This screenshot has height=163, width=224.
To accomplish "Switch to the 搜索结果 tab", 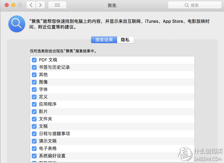I will click(104, 40).
